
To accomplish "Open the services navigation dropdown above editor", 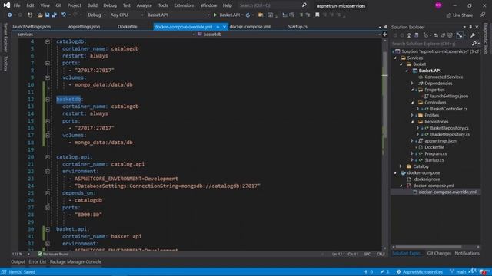I will point(105,34).
